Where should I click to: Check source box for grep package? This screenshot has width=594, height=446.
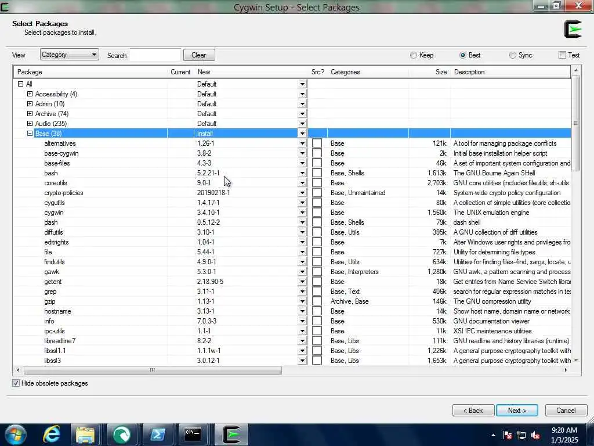coord(317,292)
